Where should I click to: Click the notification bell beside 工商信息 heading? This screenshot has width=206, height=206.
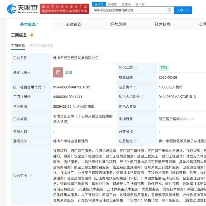point(32,35)
